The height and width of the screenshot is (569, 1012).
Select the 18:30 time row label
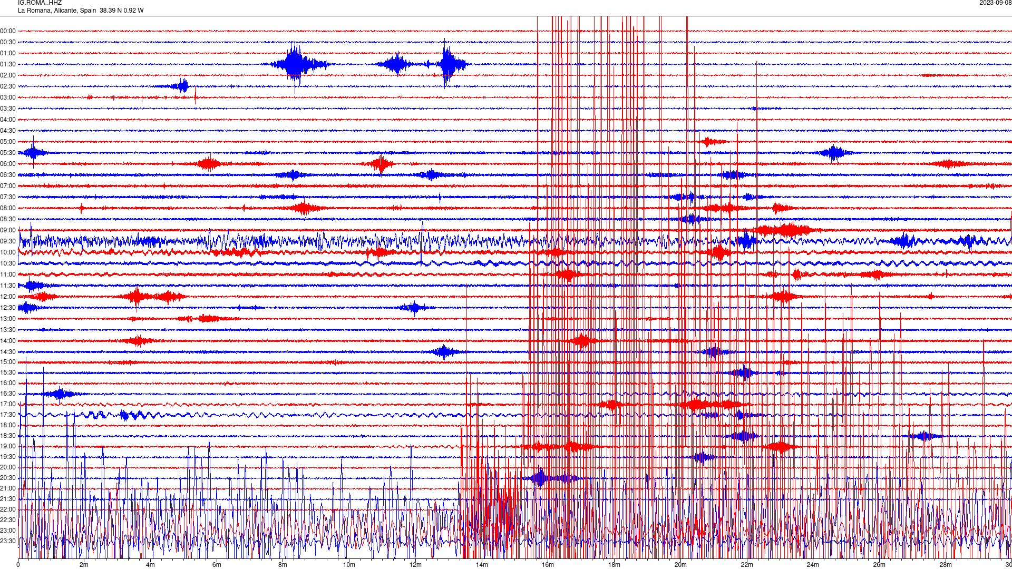click(8, 436)
